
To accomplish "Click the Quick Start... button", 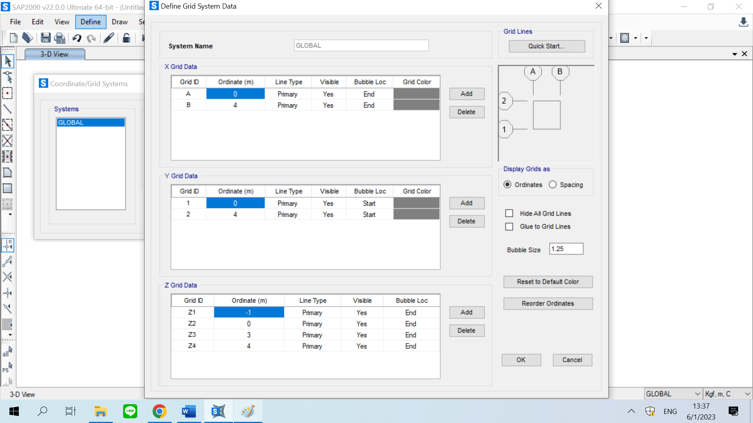I will coord(546,46).
